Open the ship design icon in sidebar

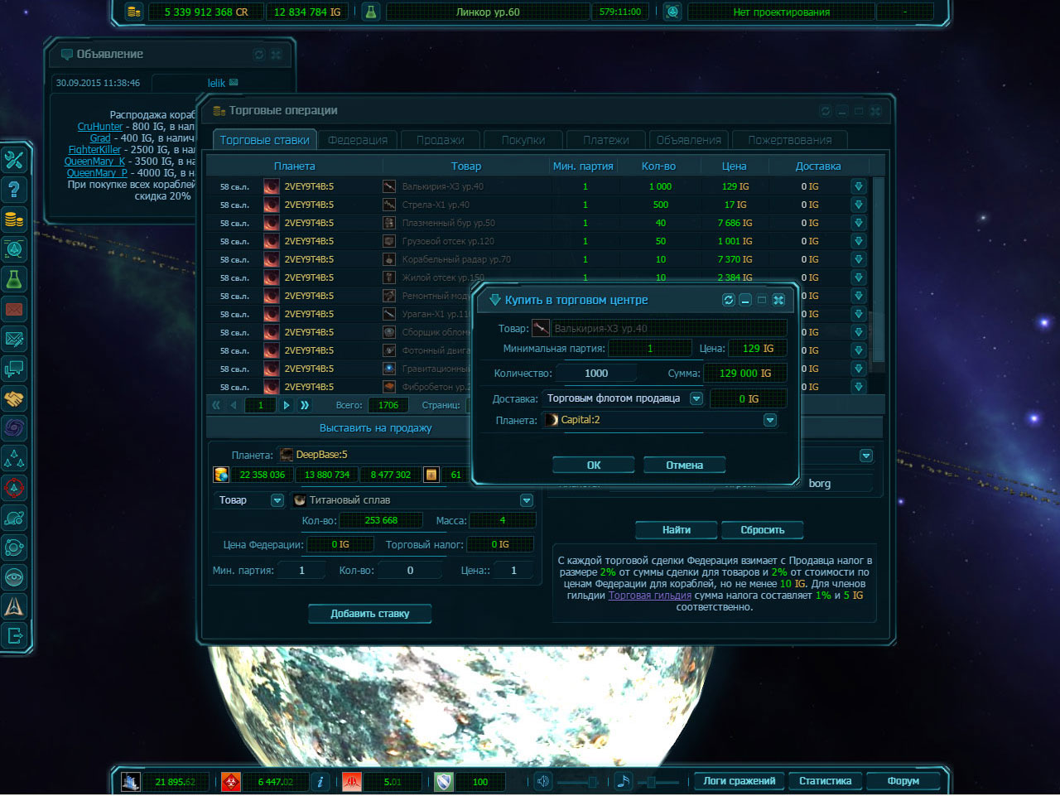point(14,249)
